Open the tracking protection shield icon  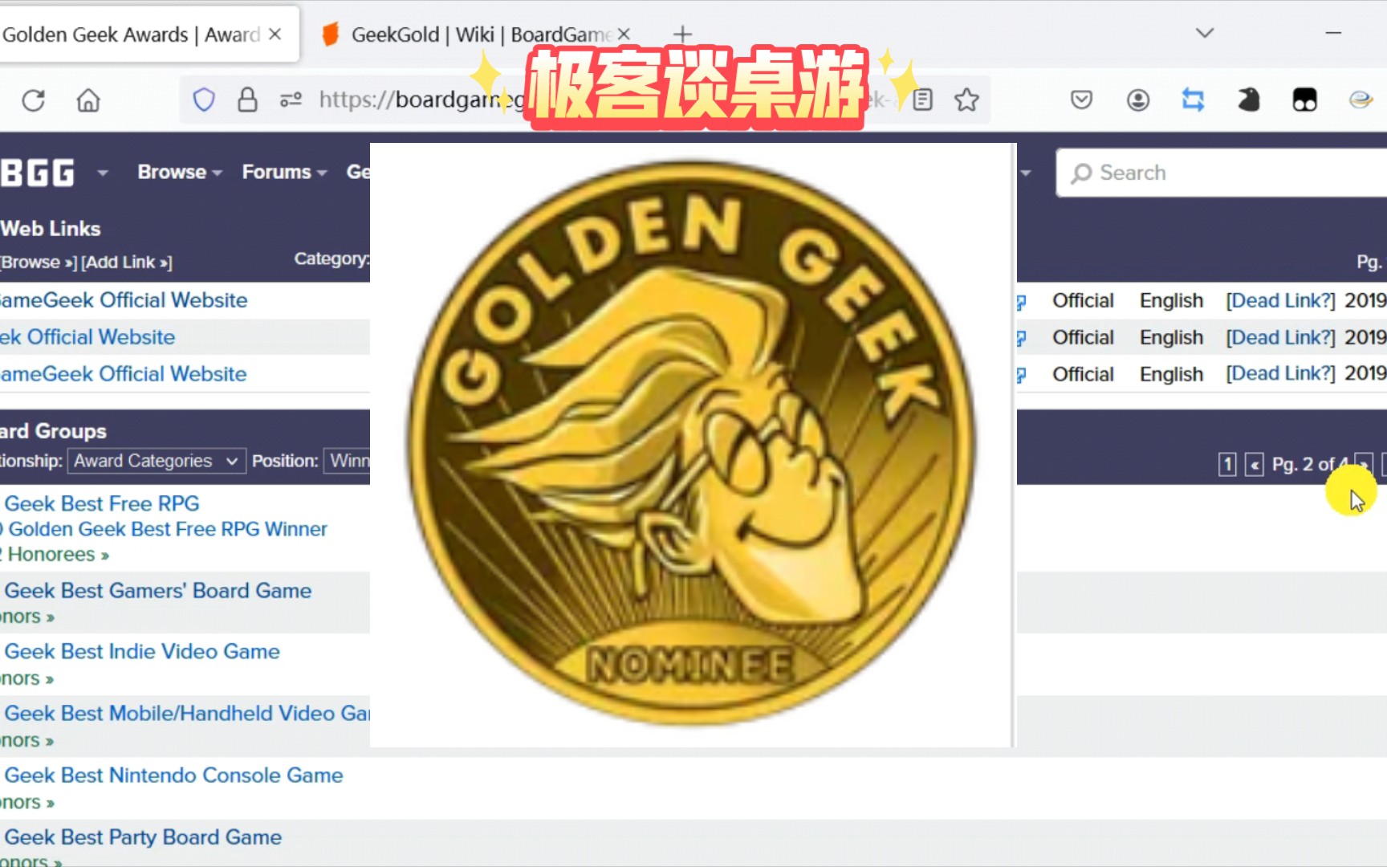204,100
